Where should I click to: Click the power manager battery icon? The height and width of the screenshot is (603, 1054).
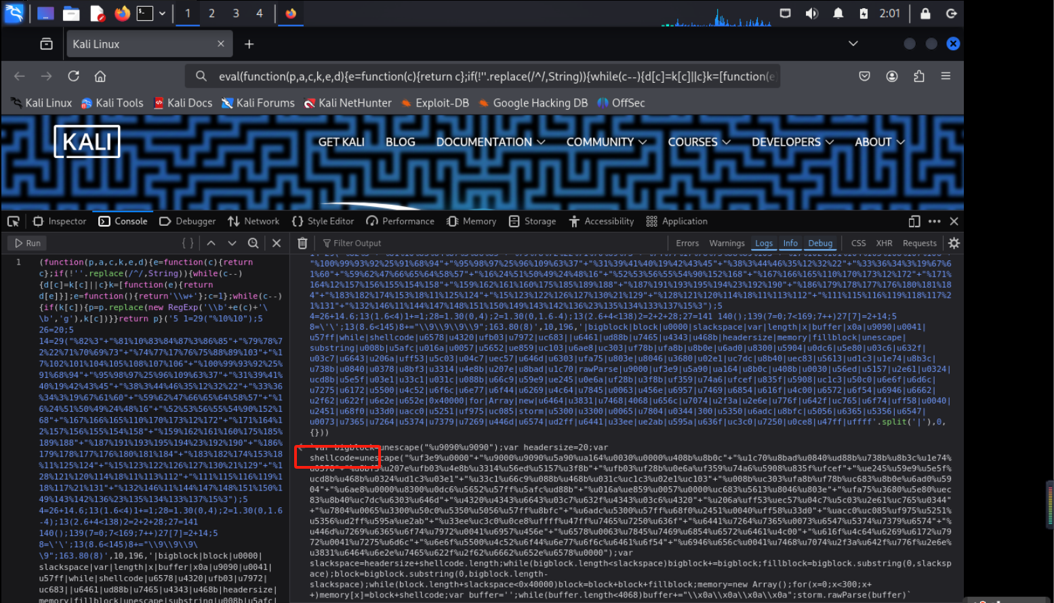(x=864, y=14)
